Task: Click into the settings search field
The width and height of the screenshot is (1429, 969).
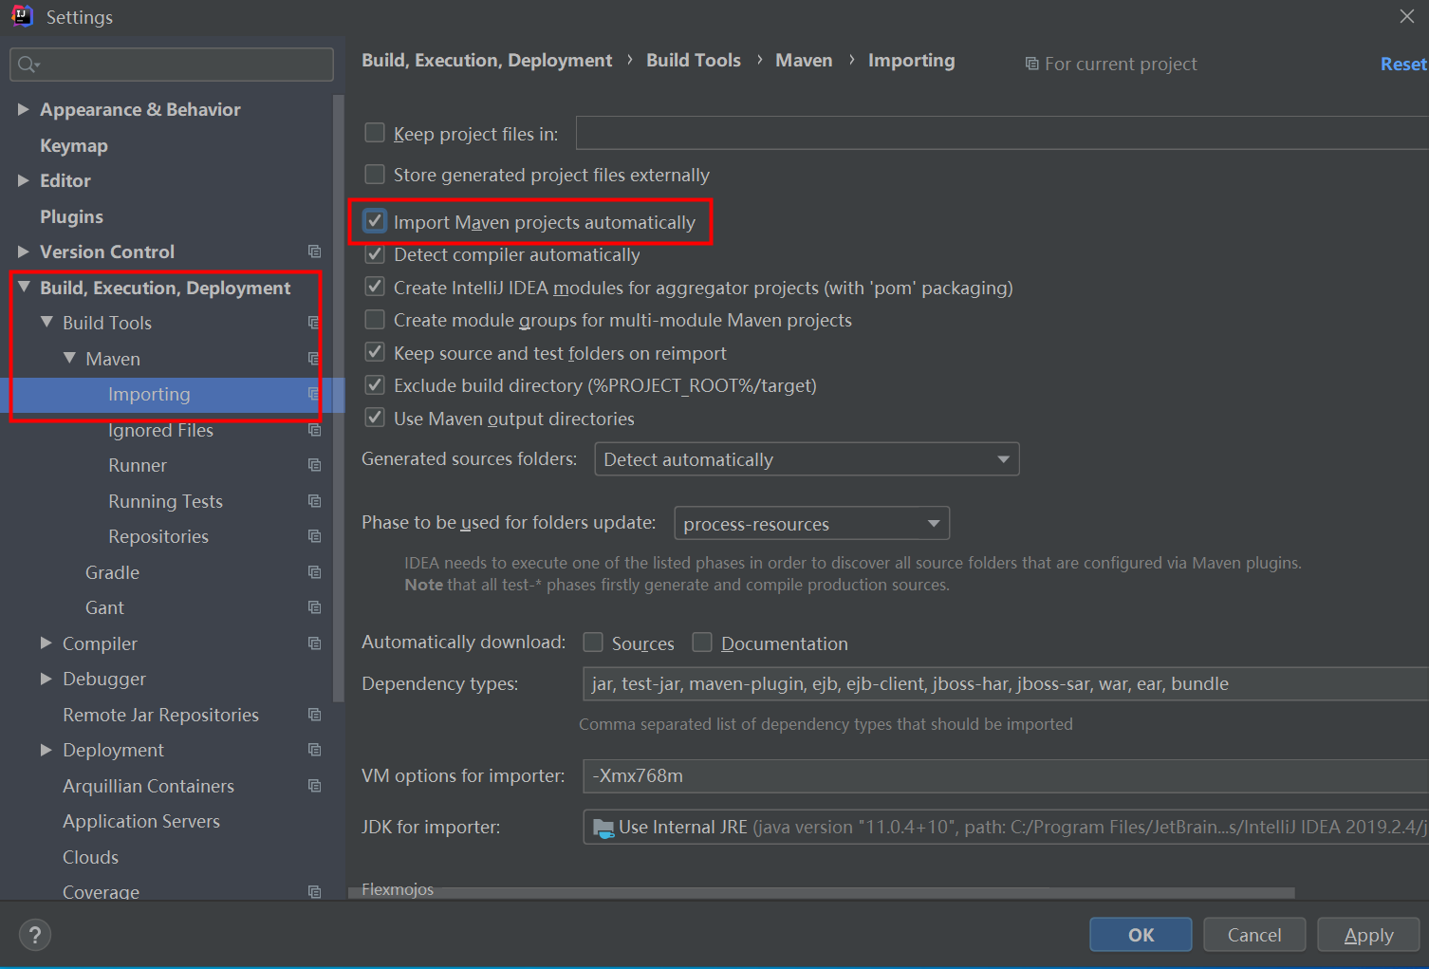Action: pyautogui.click(x=172, y=64)
